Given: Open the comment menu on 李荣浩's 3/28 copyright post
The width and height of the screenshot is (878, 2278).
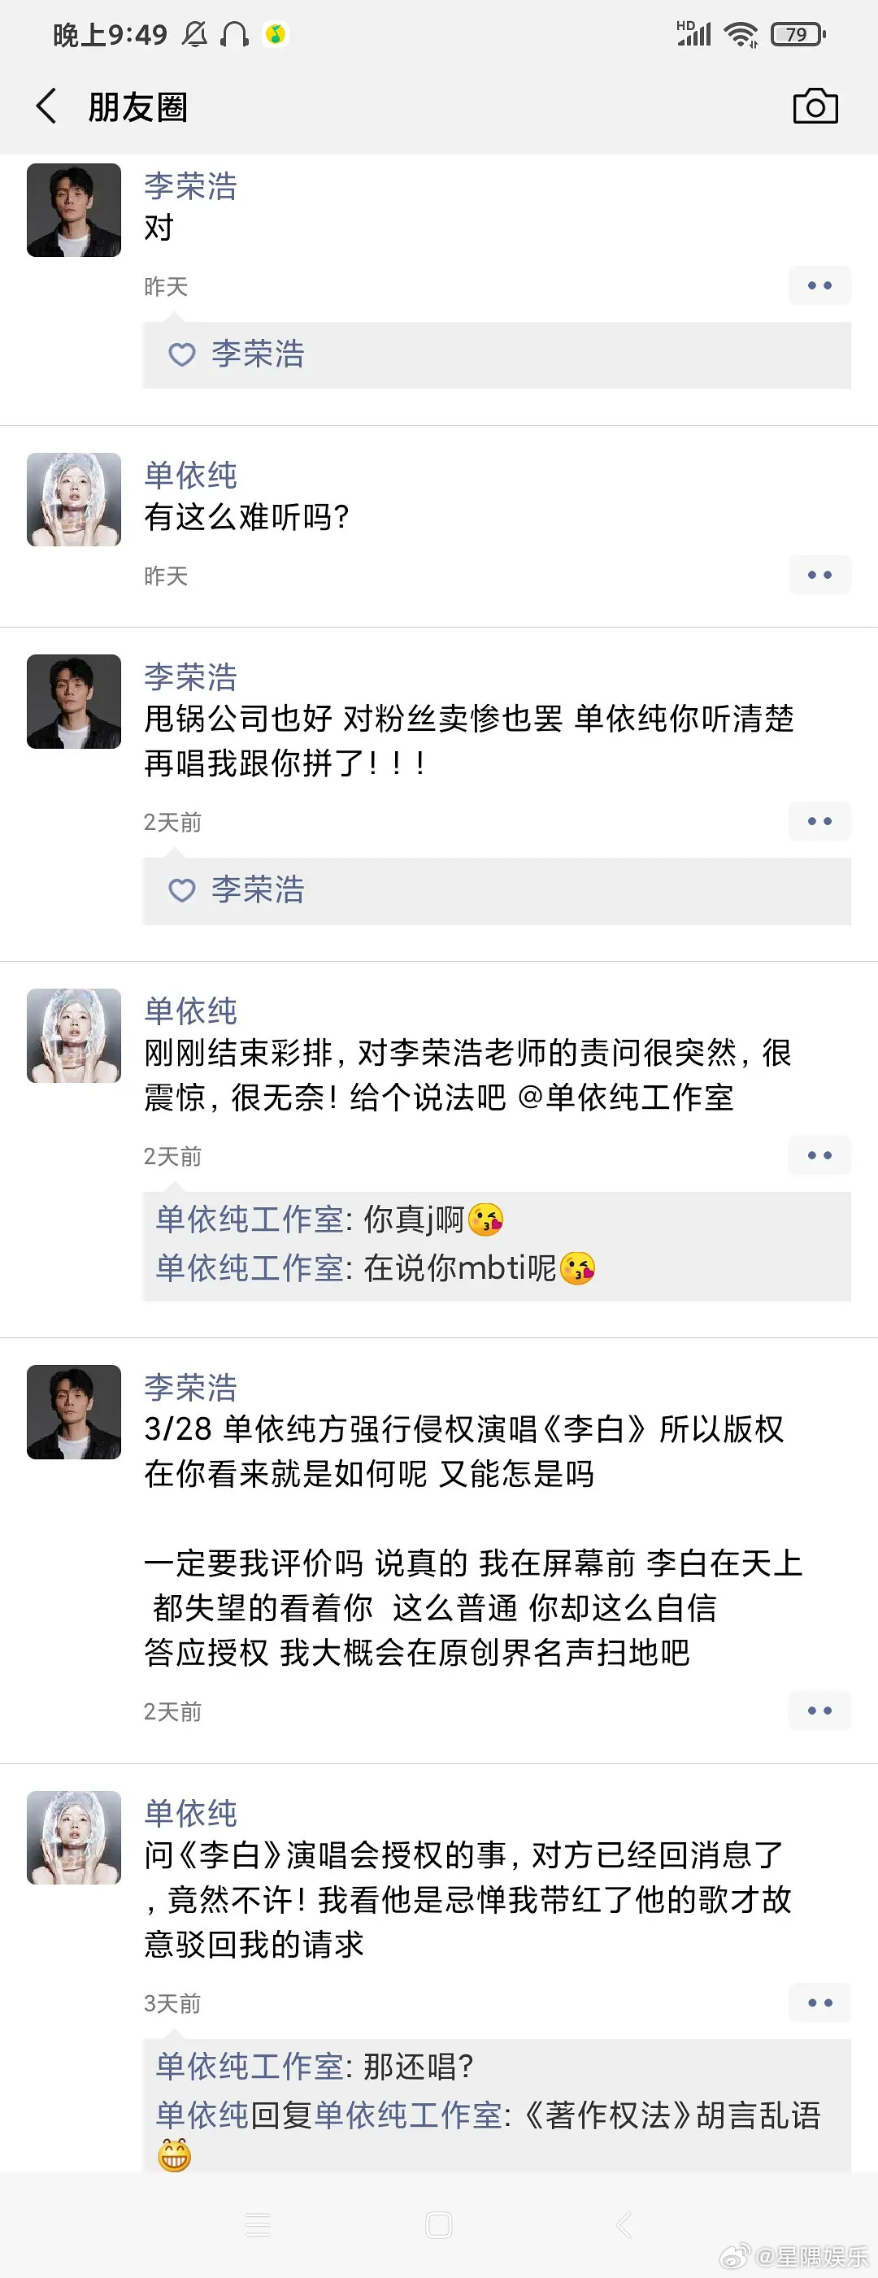Looking at the screenshot, I should pos(819,1711).
